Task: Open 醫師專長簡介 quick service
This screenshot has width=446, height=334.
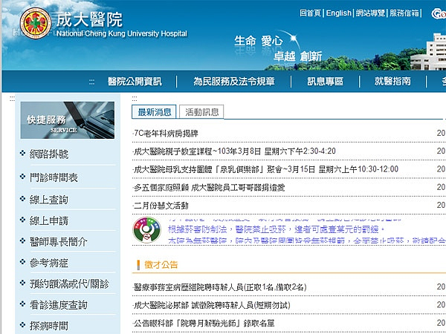Action: coord(58,242)
